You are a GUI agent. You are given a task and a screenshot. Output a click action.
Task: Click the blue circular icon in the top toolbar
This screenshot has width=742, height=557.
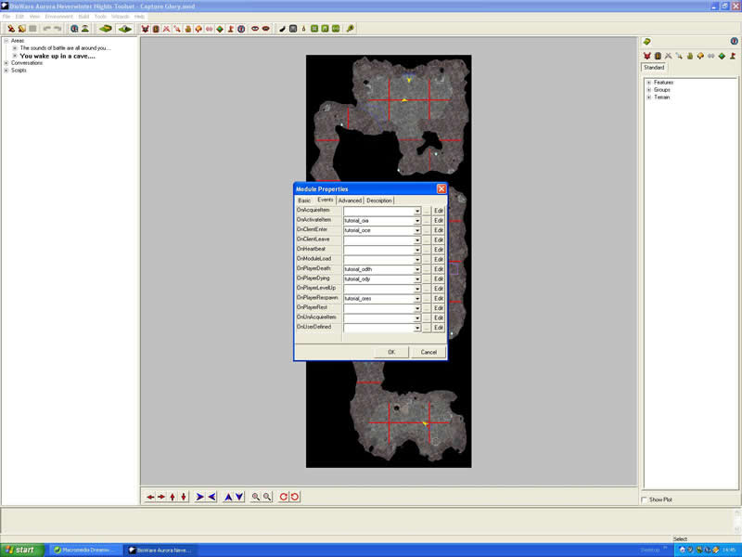241,29
